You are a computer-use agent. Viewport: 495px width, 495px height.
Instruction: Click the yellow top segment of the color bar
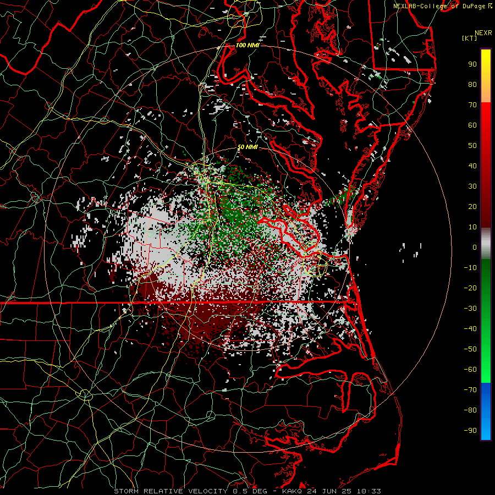coord(486,76)
